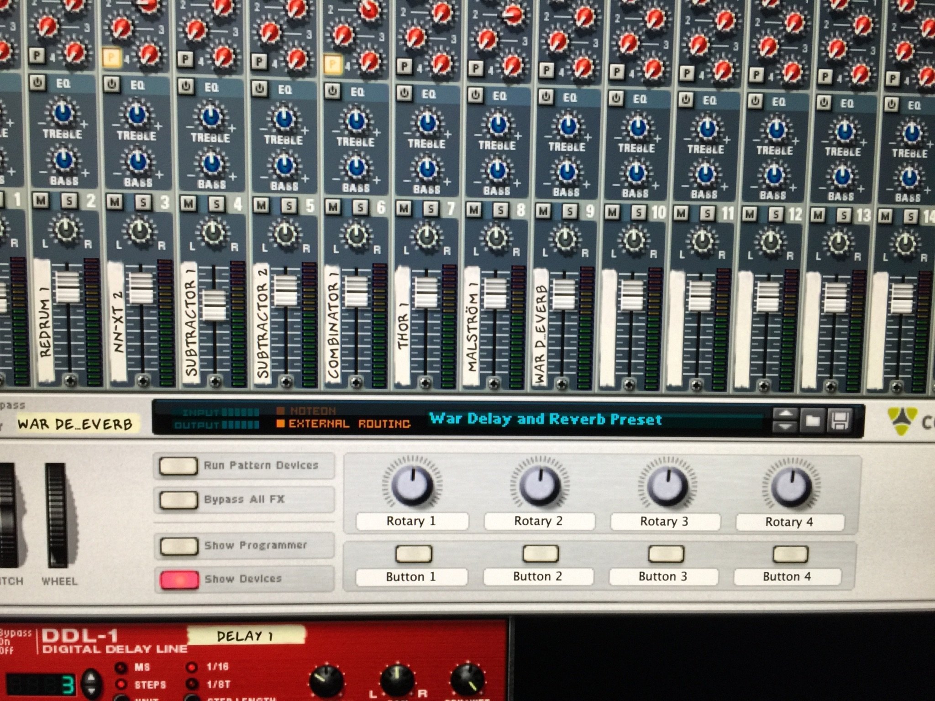Toggle EQ power on Malström 1 channel
The width and height of the screenshot is (935, 701).
475,95
